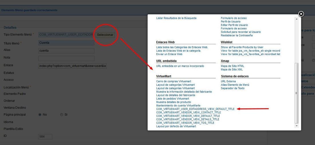The image size is (315, 145).
Task: Click the Título Menú field containing Cuenta
Action: tap(66, 43)
